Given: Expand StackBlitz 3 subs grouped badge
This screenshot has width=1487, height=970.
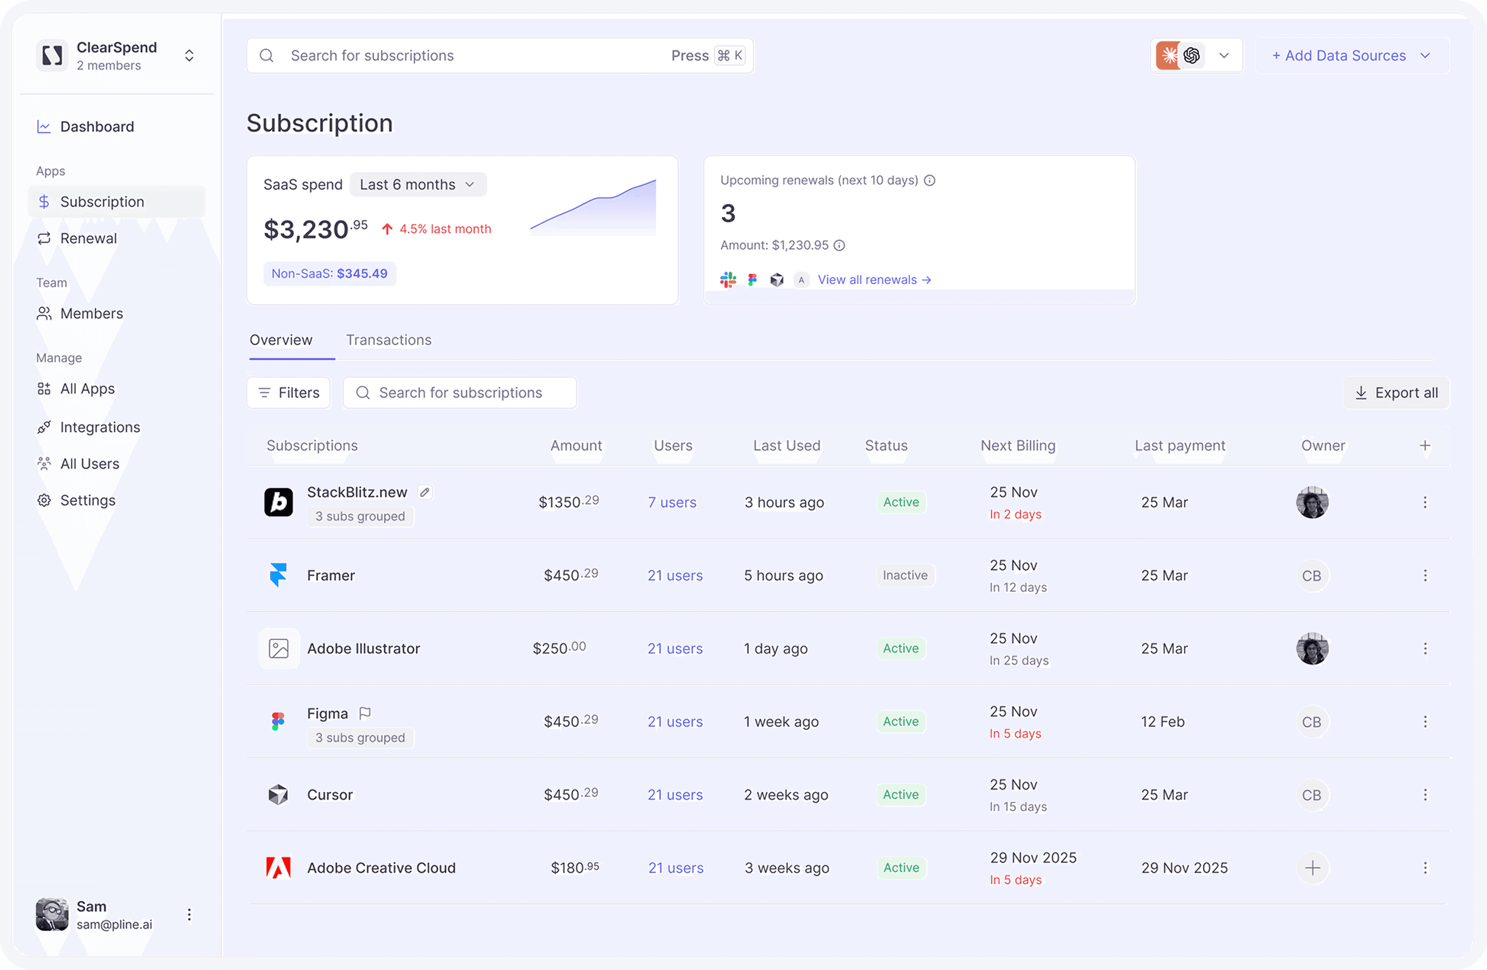Looking at the screenshot, I should point(360,516).
